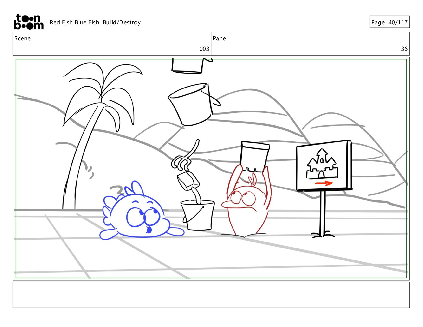
Task: Click the 'Page 40/117' box
Action: [389, 22]
